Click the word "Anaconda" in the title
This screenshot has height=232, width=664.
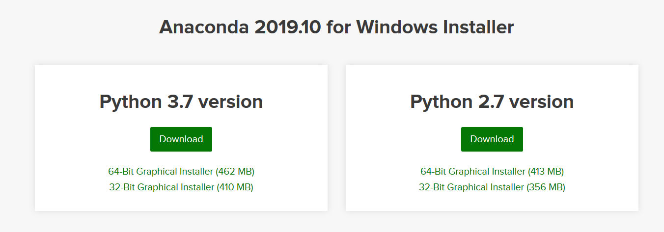click(204, 27)
